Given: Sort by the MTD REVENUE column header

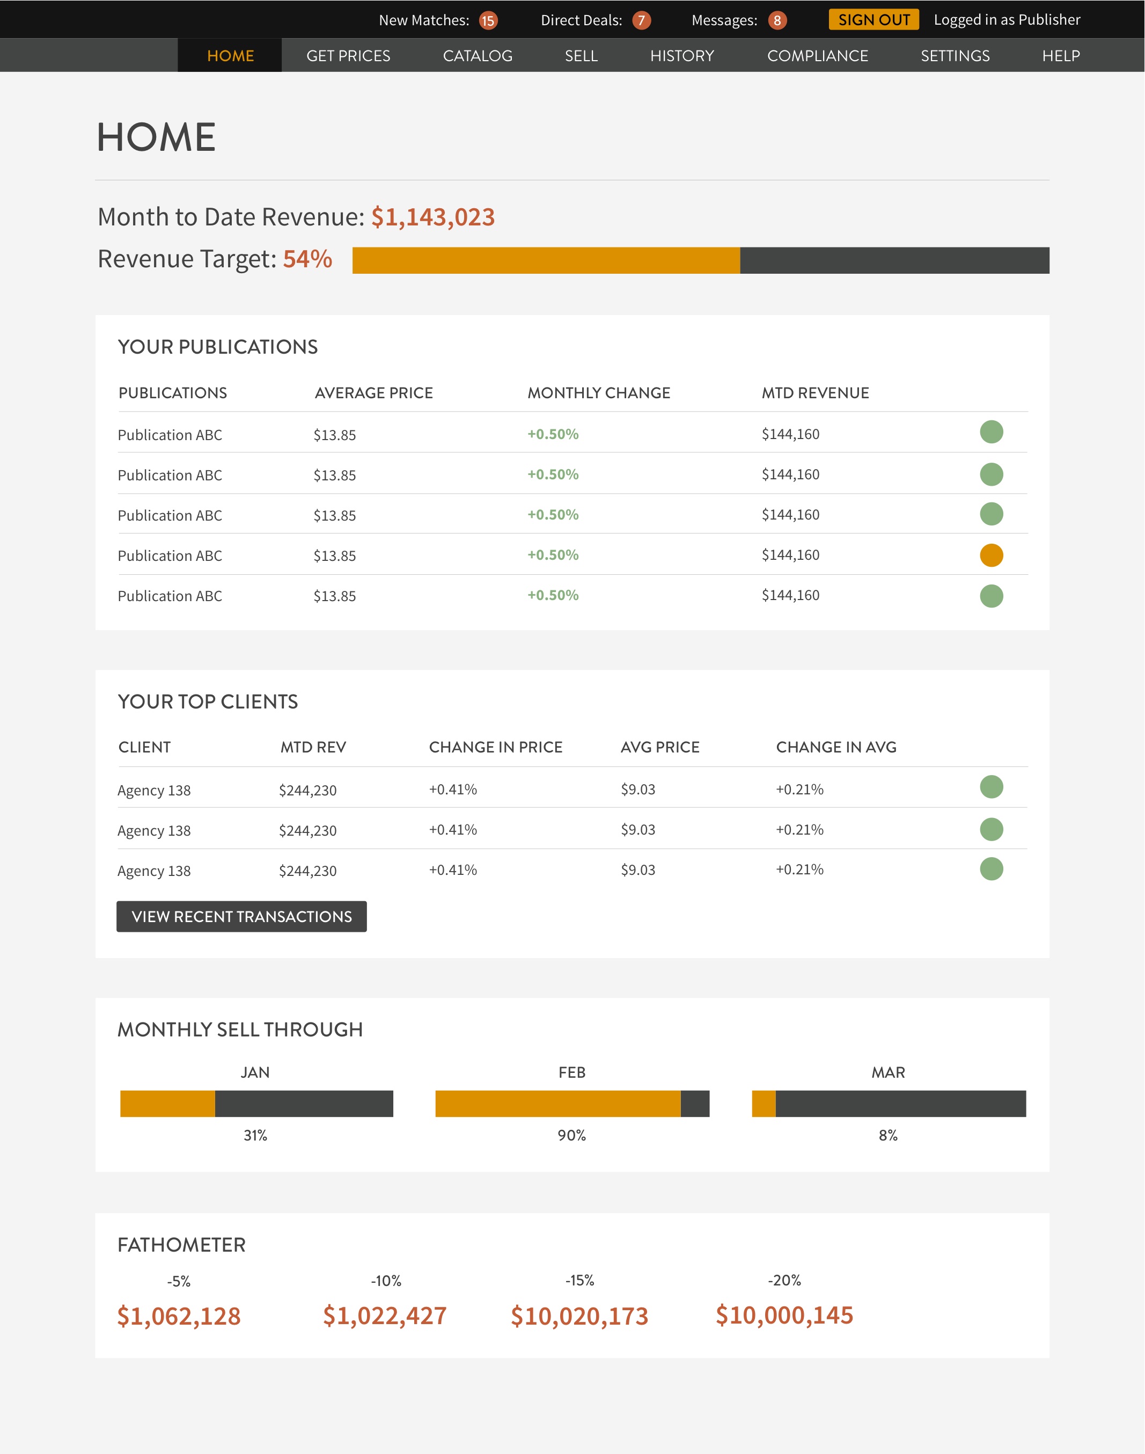Looking at the screenshot, I should tap(814, 393).
